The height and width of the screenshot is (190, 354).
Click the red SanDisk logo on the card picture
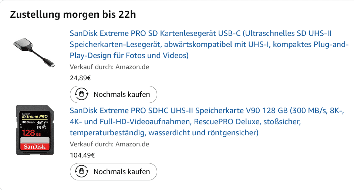35,147
